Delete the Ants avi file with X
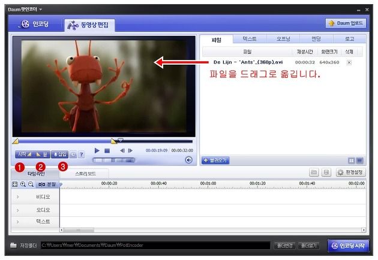378x260 pixels. (349, 62)
